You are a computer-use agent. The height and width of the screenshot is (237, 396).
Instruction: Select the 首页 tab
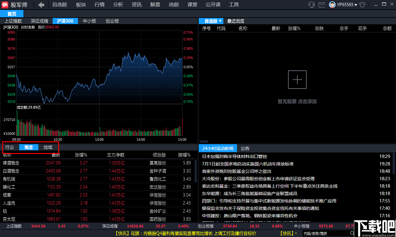pos(12,14)
